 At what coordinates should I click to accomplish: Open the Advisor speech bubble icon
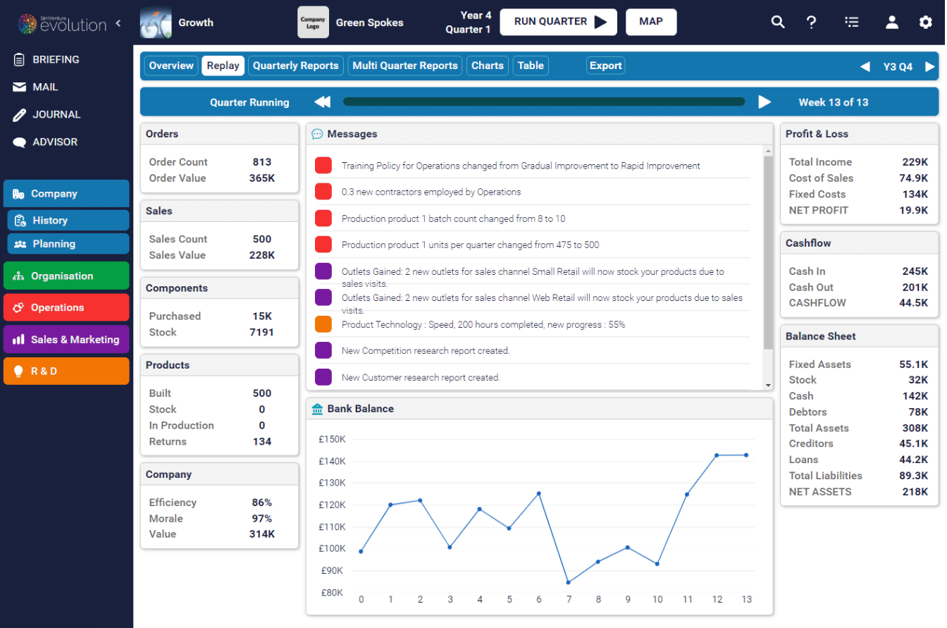coord(19,142)
